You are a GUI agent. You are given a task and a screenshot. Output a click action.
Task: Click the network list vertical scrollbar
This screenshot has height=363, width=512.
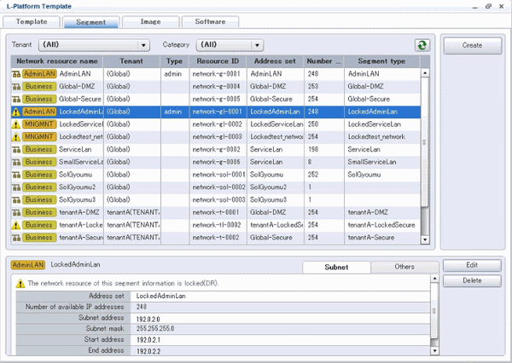tap(425, 136)
